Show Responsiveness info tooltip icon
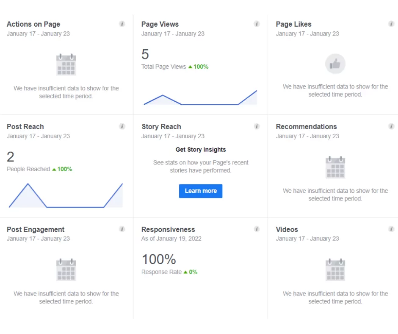Screen dimensions: 398x334 [x=257, y=229]
